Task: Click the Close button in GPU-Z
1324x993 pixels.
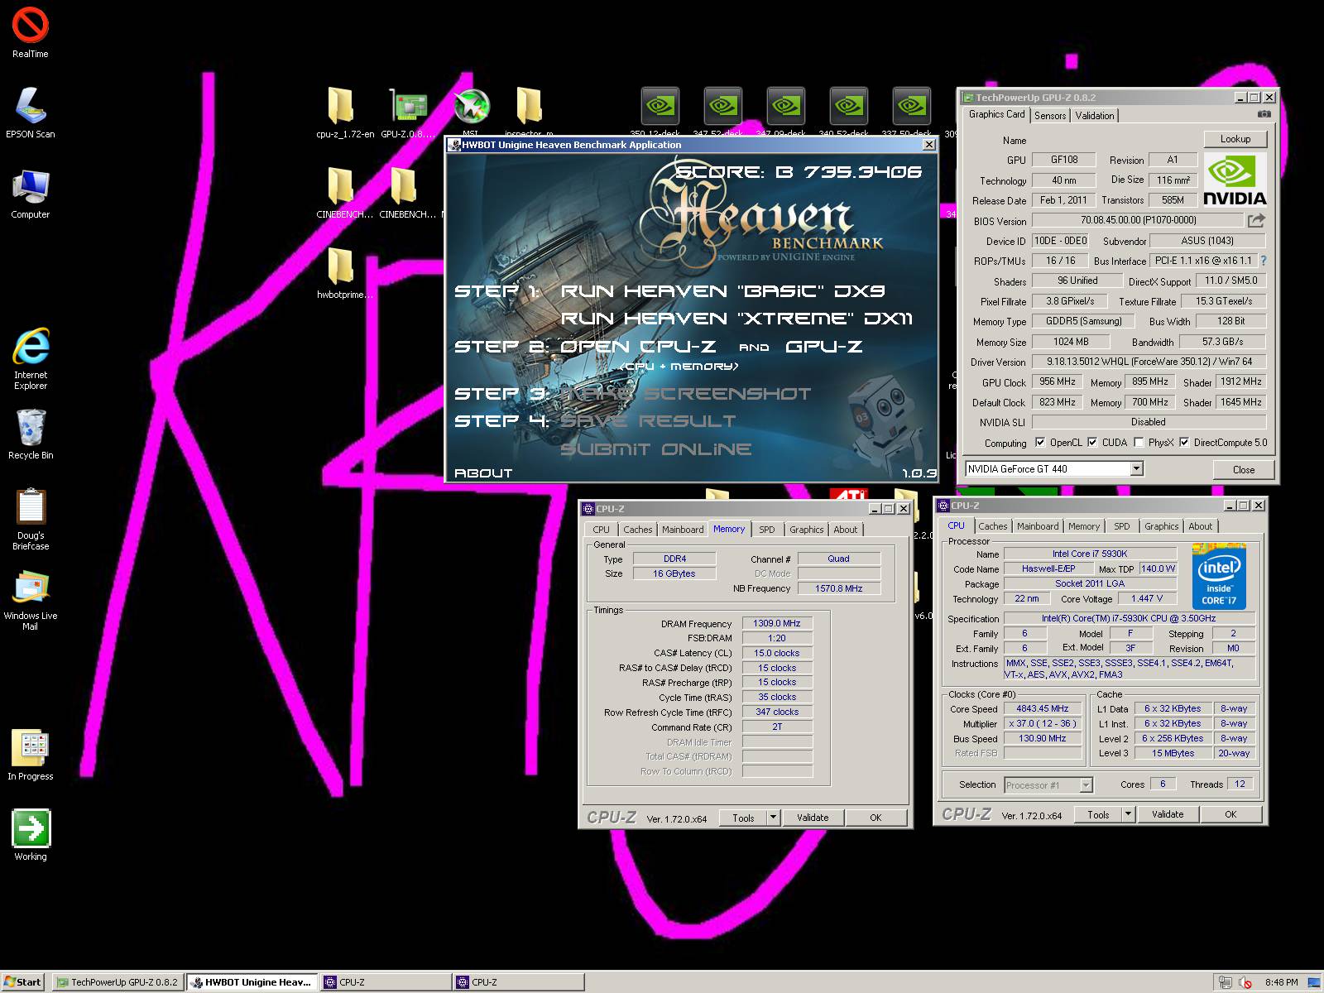Action: 1244,469
